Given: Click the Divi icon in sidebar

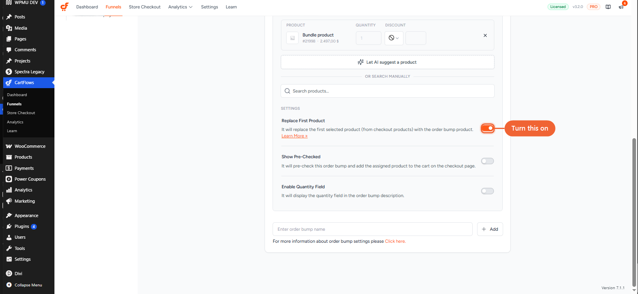Looking at the screenshot, I should (x=9, y=274).
